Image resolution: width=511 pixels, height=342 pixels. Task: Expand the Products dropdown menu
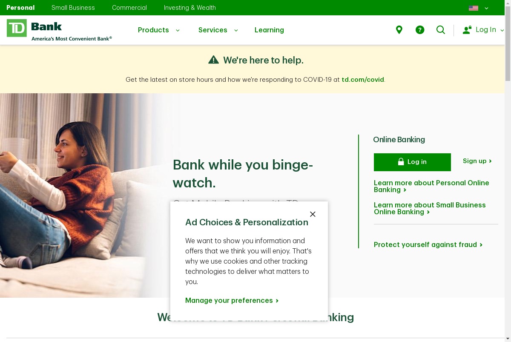159,30
